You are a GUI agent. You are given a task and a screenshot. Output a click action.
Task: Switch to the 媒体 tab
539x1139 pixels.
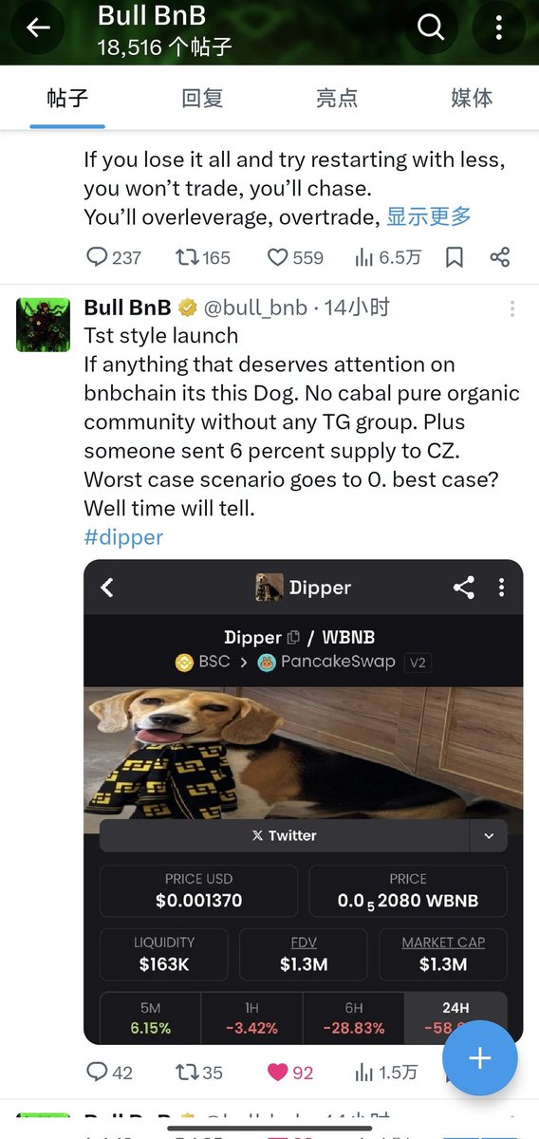pos(472,98)
